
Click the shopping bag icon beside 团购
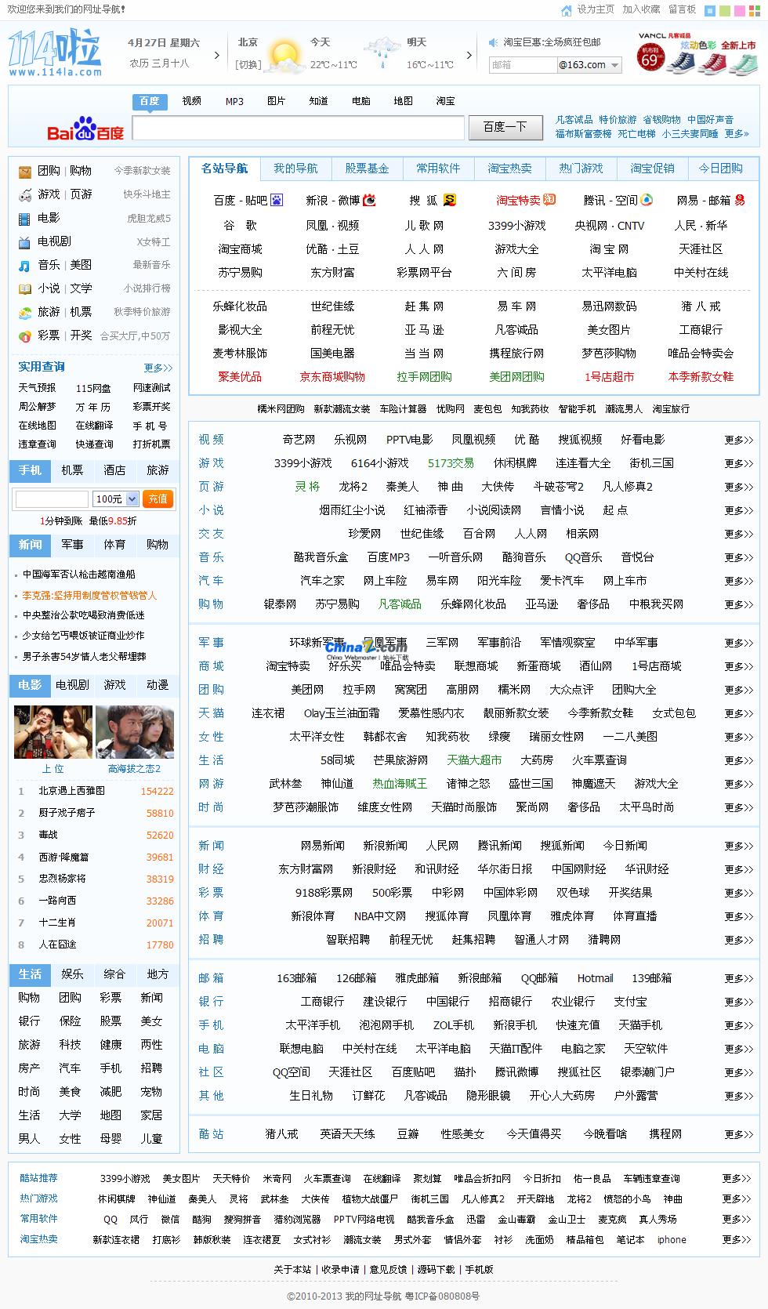(25, 171)
